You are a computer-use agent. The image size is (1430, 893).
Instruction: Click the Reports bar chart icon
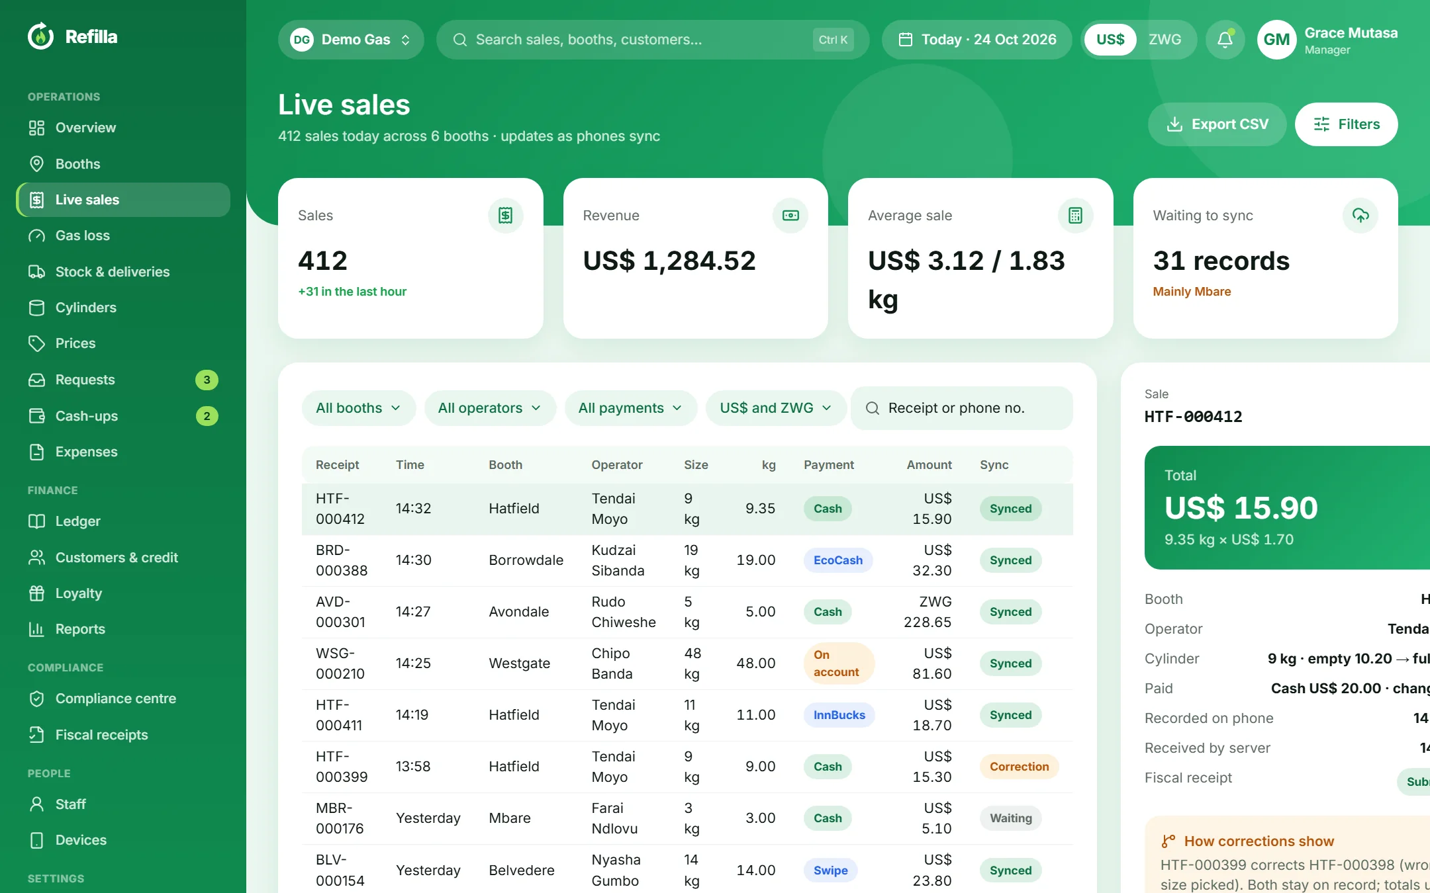tap(37, 629)
